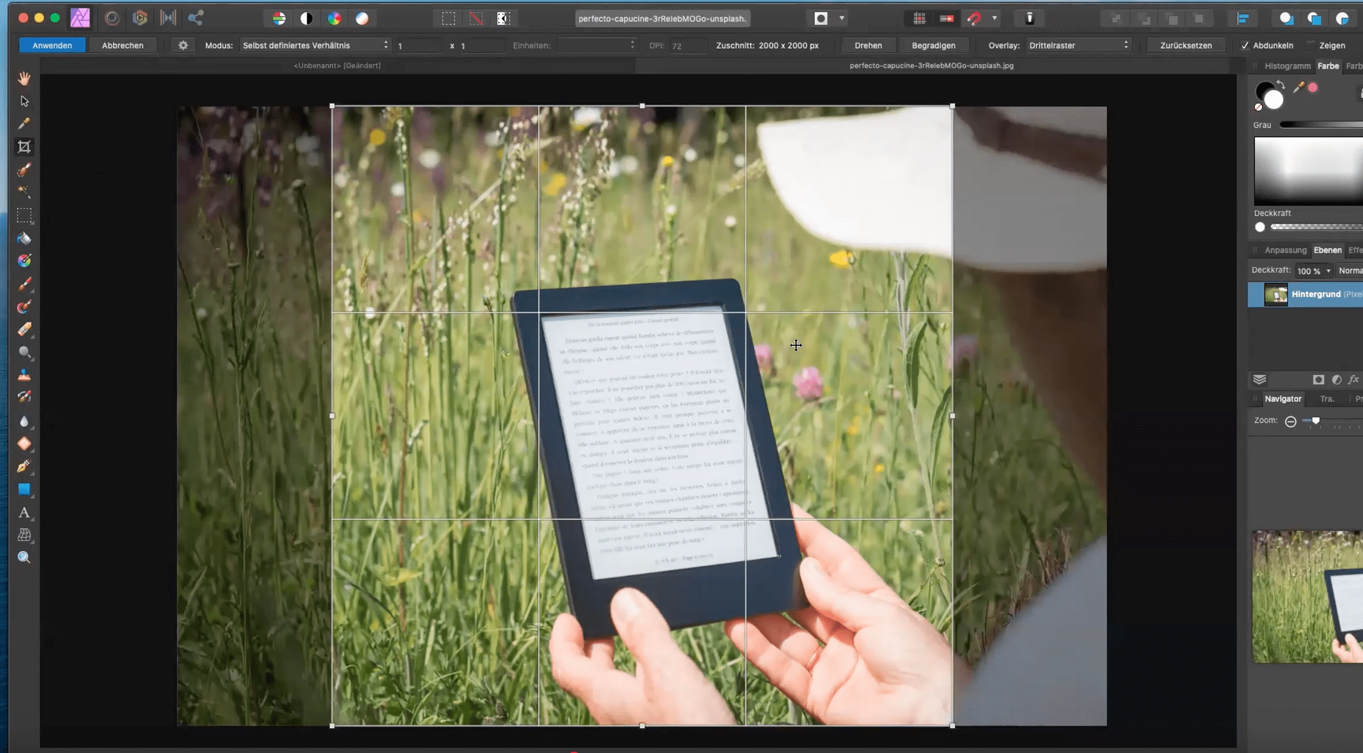This screenshot has height=753, width=1363.
Task: Select the Crop tool in the sidebar
Action: (24, 147)
